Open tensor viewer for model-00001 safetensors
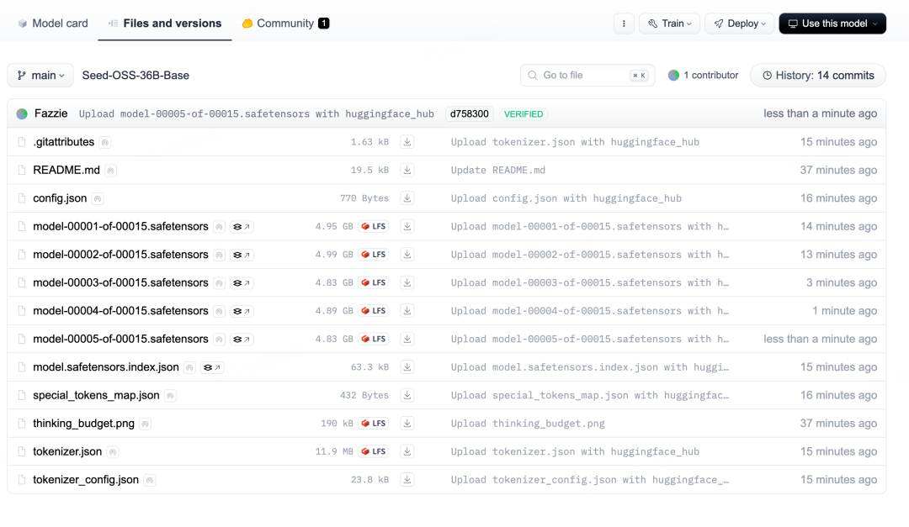 242,227
